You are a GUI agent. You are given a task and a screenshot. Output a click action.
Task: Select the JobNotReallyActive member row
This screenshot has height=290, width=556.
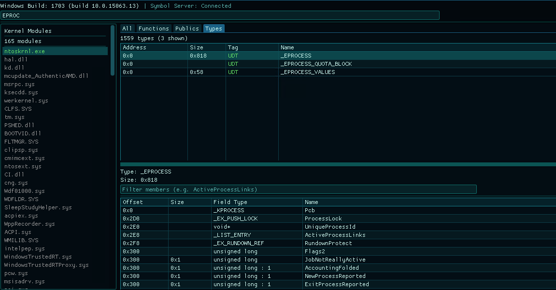tap(338, 260)
